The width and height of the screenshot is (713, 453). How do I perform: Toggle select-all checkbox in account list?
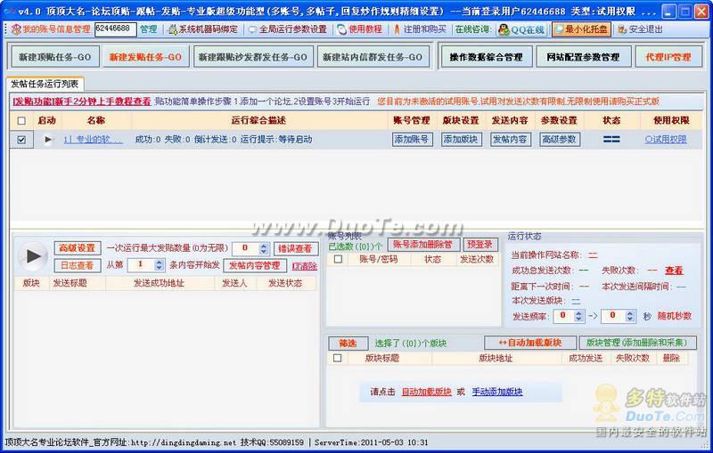(x=338, y=259)
